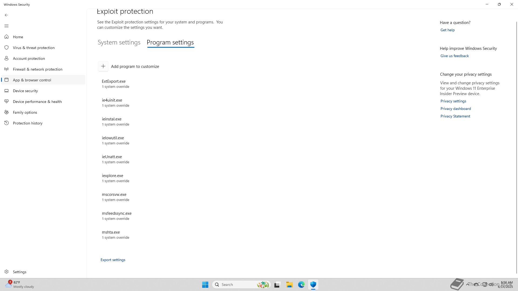Click plus icon to add program
The width and height of the screenshot is (518, 291).
(103, 66)
